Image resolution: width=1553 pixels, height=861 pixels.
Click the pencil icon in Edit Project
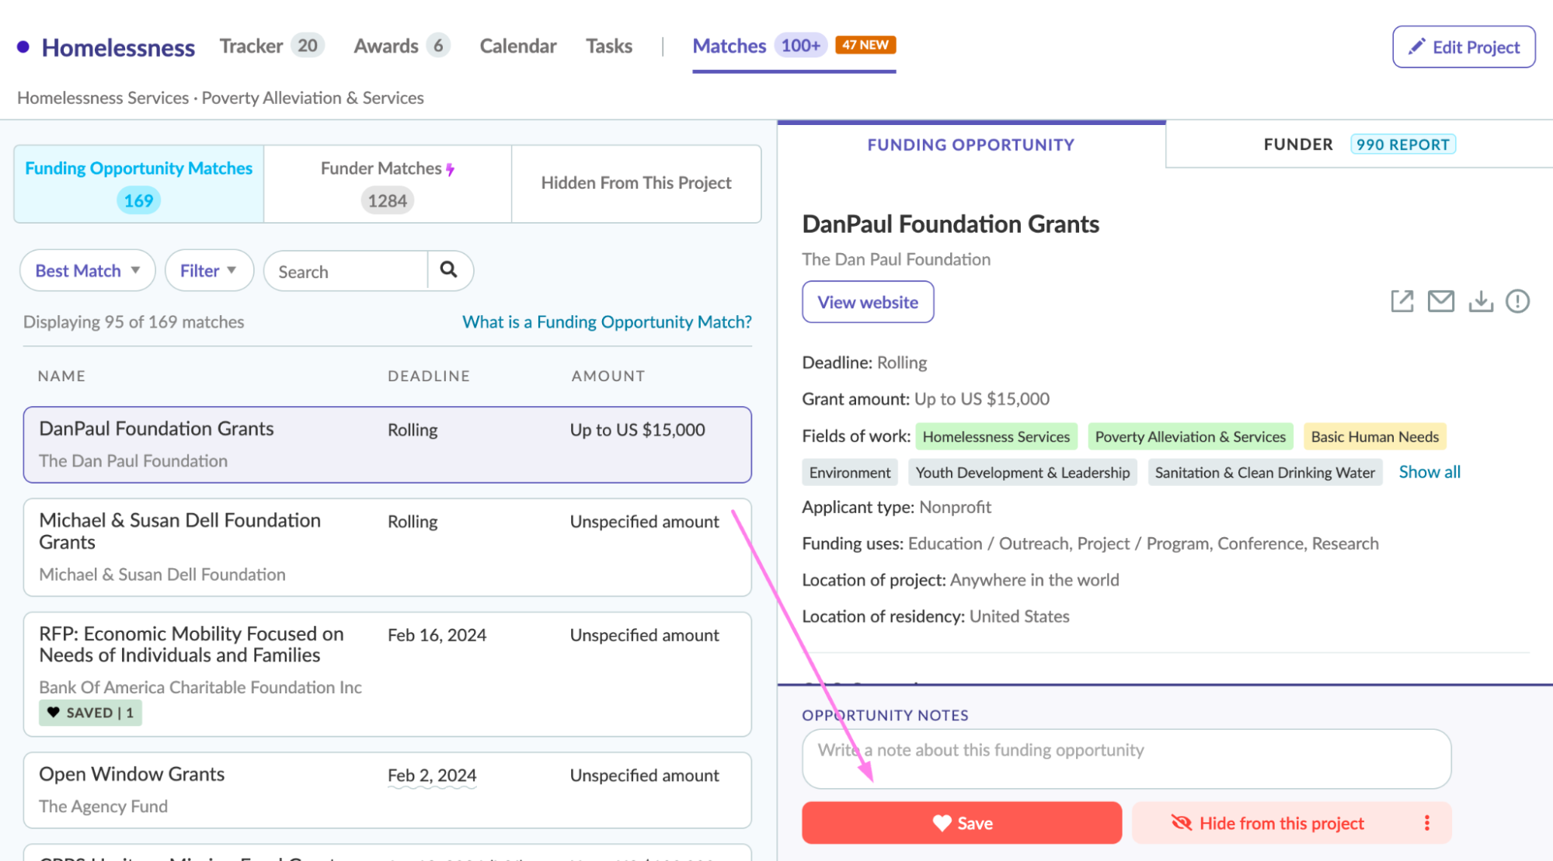pyautogui.click(x=1416, y=47)
